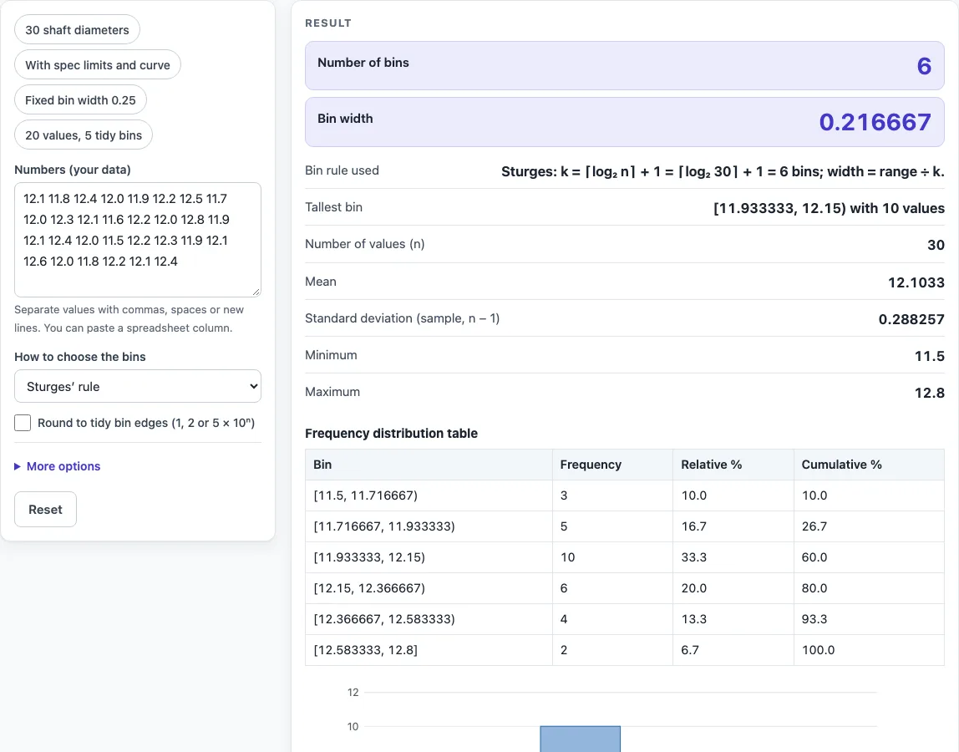This screenshot has height=752, width=959.
Task: Choose the "Fixed bin width 0.25" preset
Action: 80,99
